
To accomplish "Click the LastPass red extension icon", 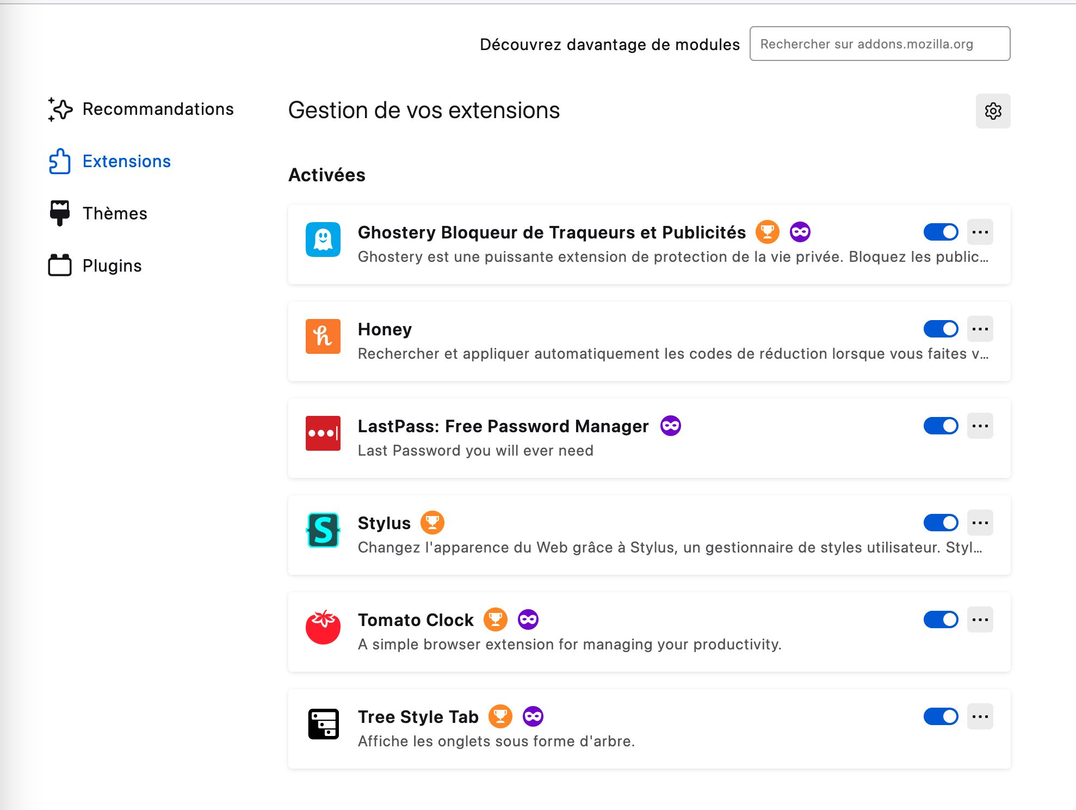I will pos(323,433).
